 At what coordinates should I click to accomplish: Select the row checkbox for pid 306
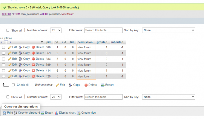pos(4,47)
